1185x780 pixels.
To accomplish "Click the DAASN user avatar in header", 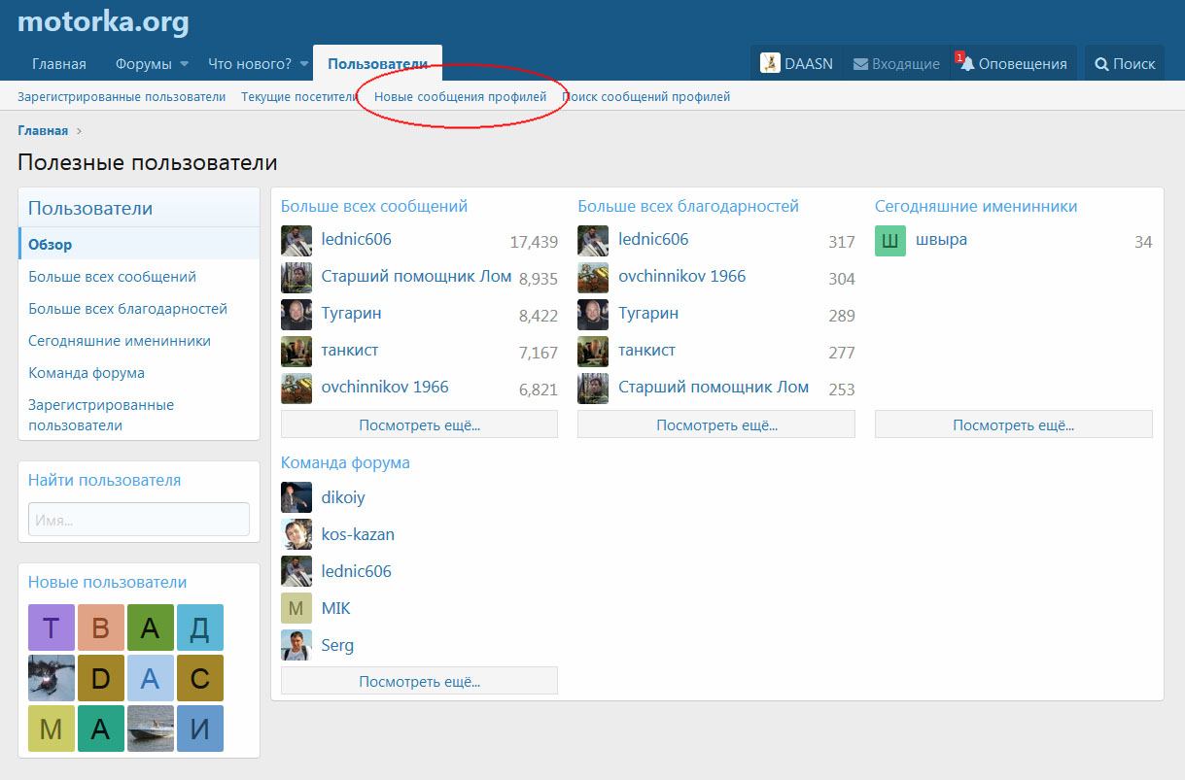I will [770, 63].
